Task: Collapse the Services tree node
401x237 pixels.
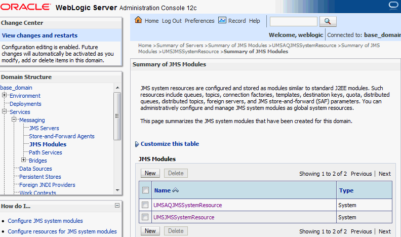Action: (5, 111)
